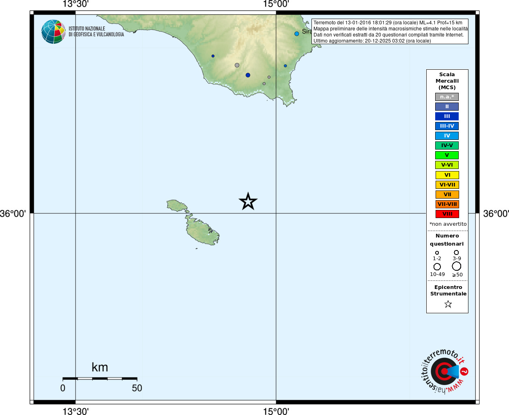This screenshot has height=415, width=509.
Task: Click the bottom 15°00' longitude label
Action: [276, 411]
